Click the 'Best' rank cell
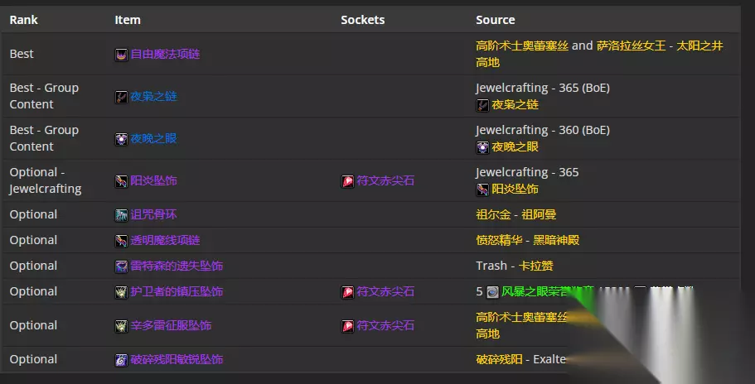Image resolution: width=755 pixels, height=384 pixels. tap(22, 54)
